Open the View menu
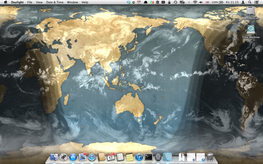This screenshot has height=164, width=263. pyautogui.click(x=39, y=2)
